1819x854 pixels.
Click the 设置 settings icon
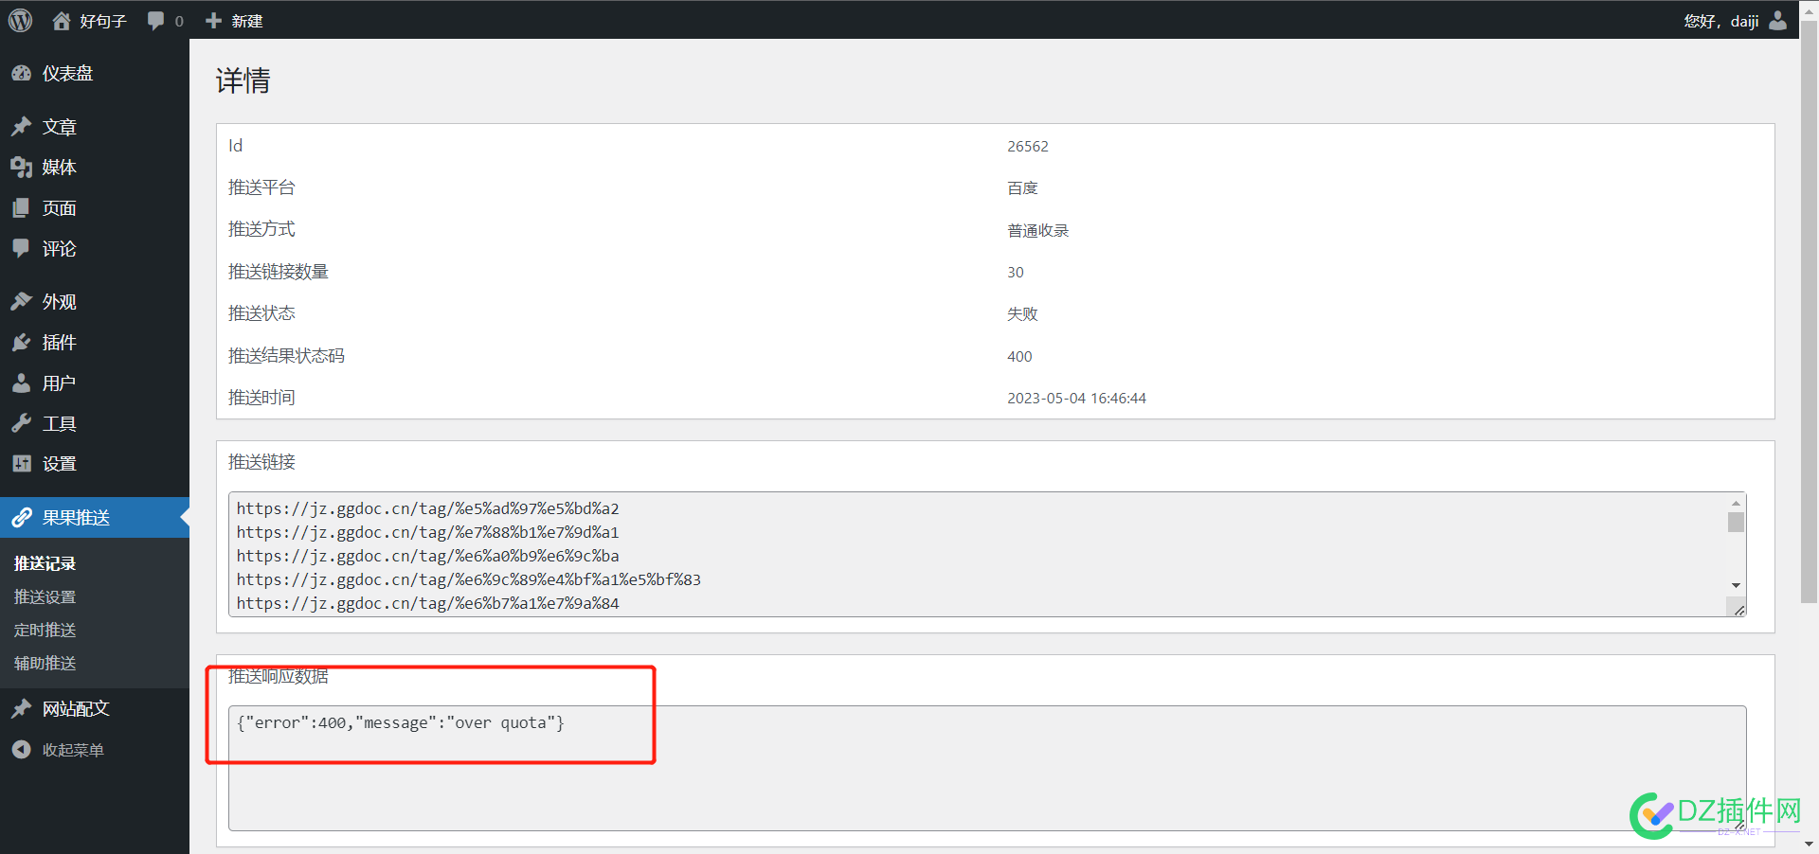[x=21, y=464]
